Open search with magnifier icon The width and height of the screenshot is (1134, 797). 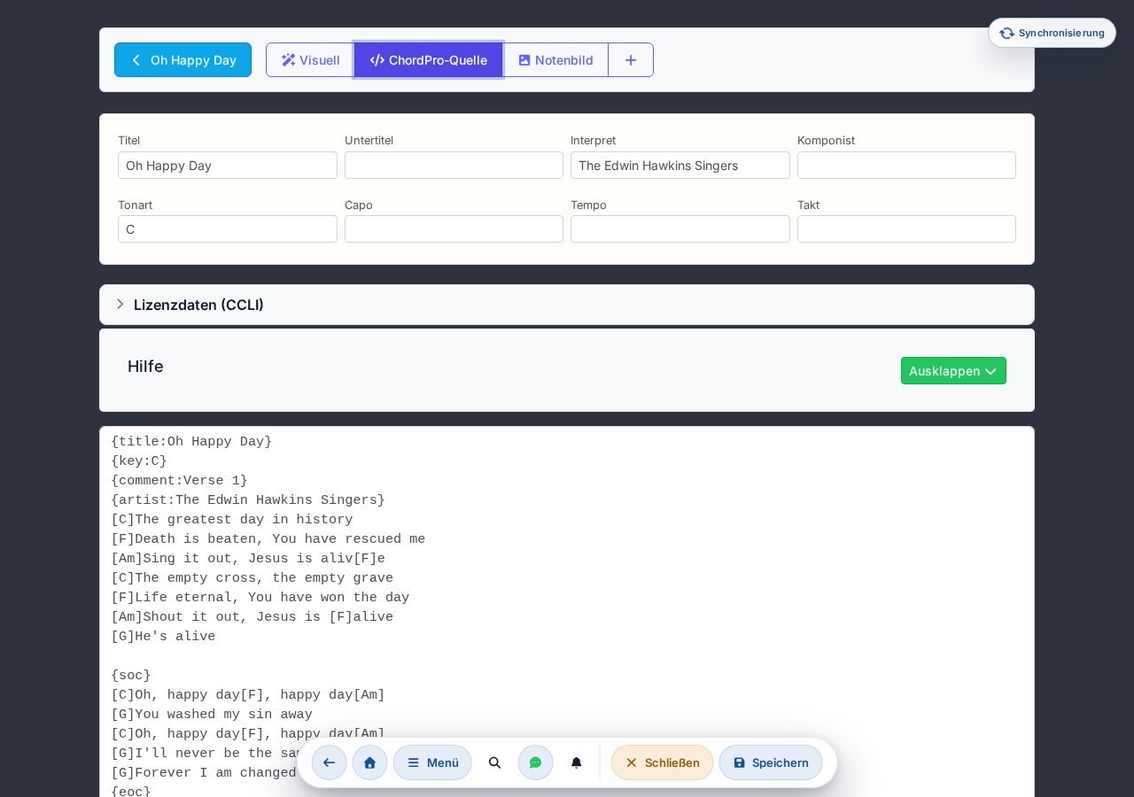tap(494, 762)
